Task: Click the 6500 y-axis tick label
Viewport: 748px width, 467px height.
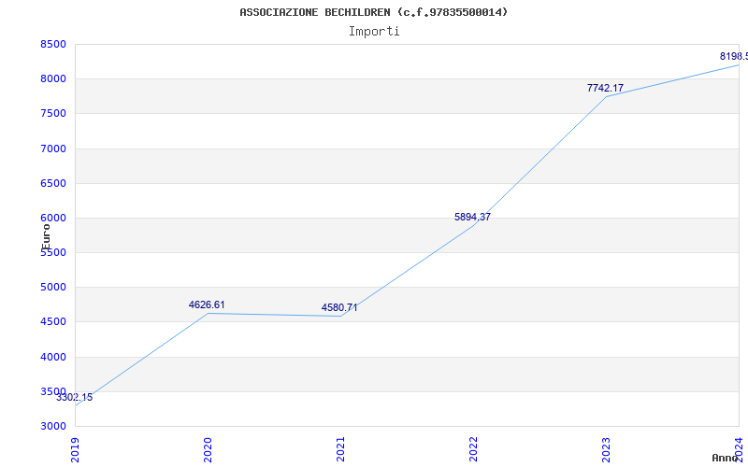Action: pos(53,183)
